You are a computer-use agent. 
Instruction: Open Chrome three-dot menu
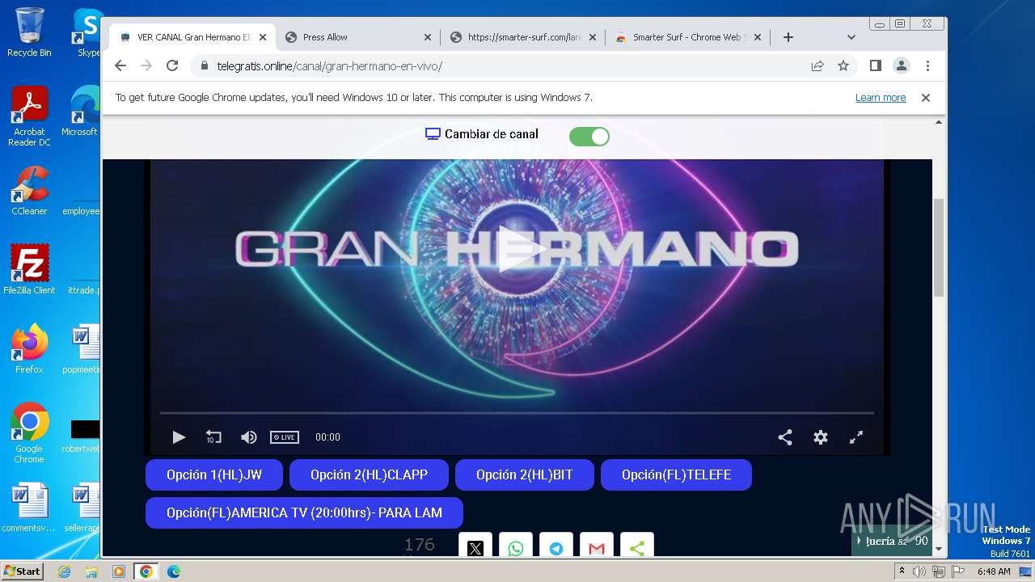click(x=927, y=66)
